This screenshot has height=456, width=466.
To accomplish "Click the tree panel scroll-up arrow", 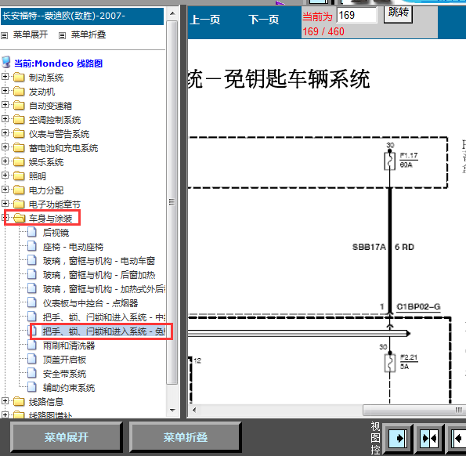I will (172, 13).
